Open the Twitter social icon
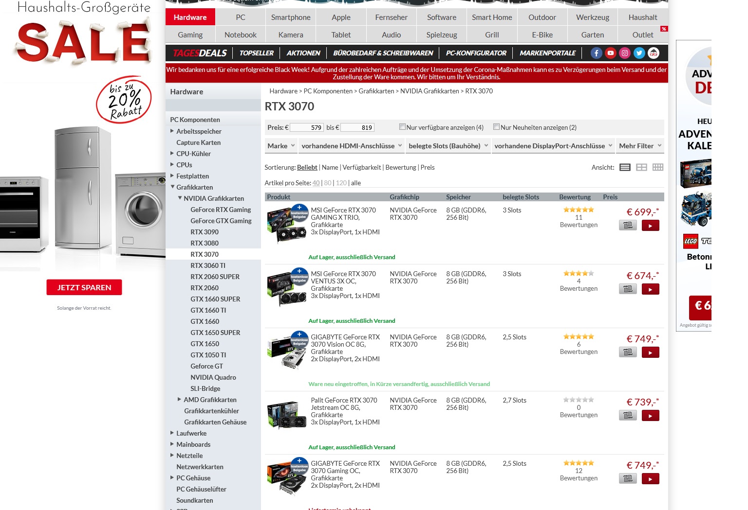748x510 pixels. pyautogui.click(x=639, y=53)
